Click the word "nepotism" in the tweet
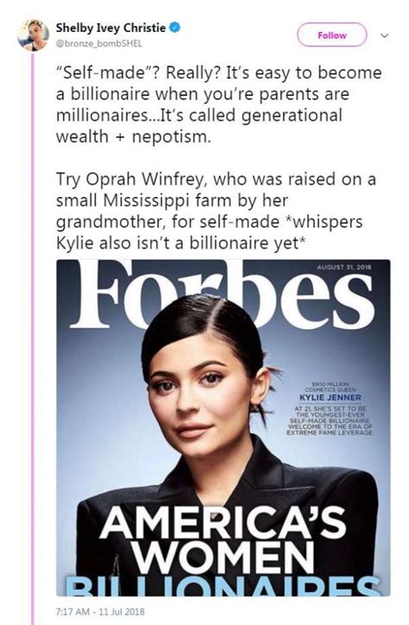Screen dimensions: 409x625 coord(171,136)
